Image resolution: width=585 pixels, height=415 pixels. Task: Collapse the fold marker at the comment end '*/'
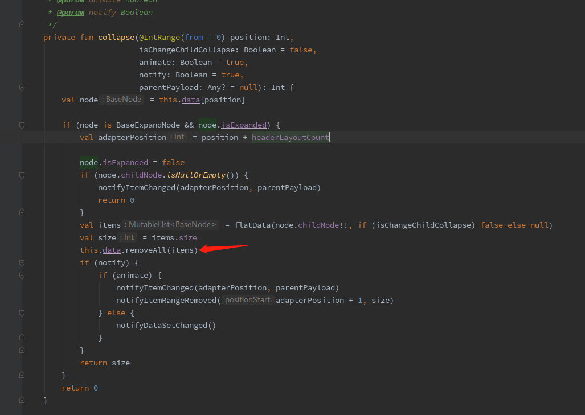tap(22, 24)
